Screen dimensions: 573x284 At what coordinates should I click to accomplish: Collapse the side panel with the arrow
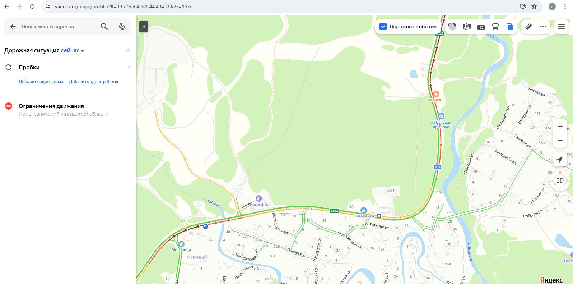pos(144,27)
